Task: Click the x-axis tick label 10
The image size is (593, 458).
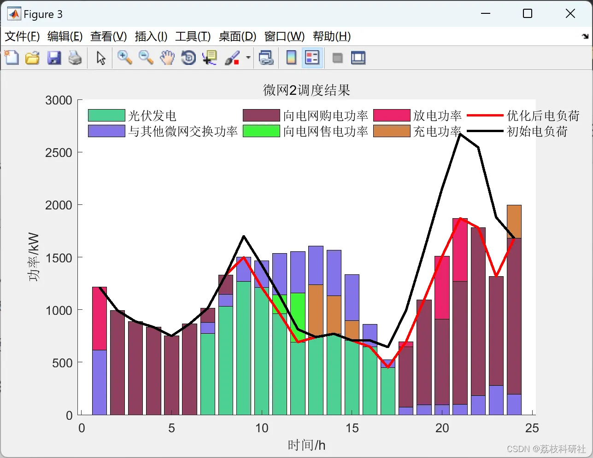Action: coord(262,428)
